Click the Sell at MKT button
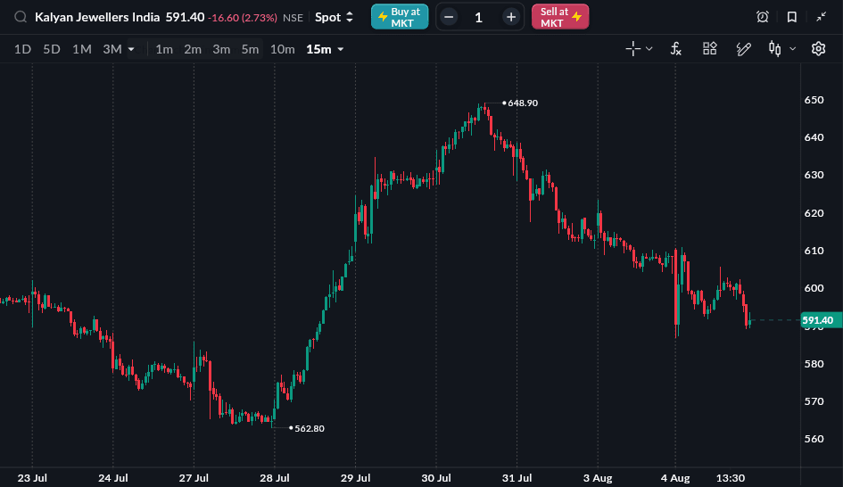 (560, 17)
